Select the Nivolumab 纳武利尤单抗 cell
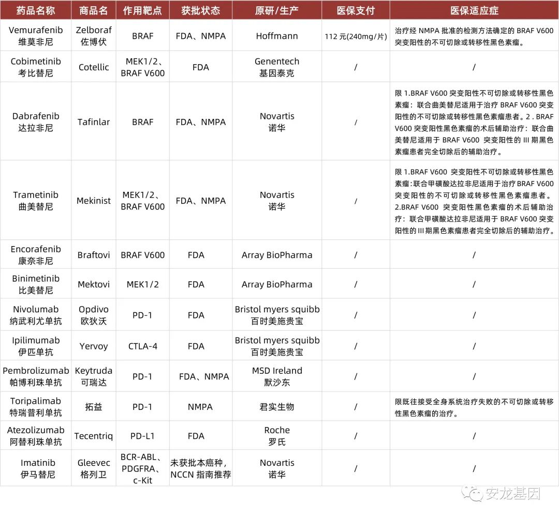559x518 pixels. 36,315
